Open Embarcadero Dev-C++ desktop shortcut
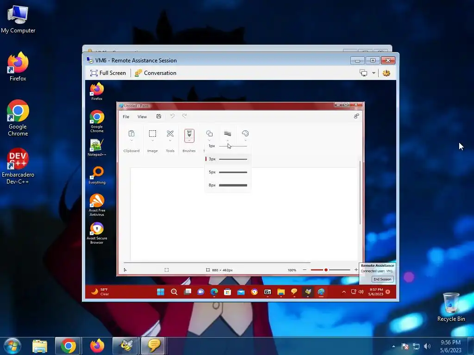The image size is (474, 355). point(18,166)
